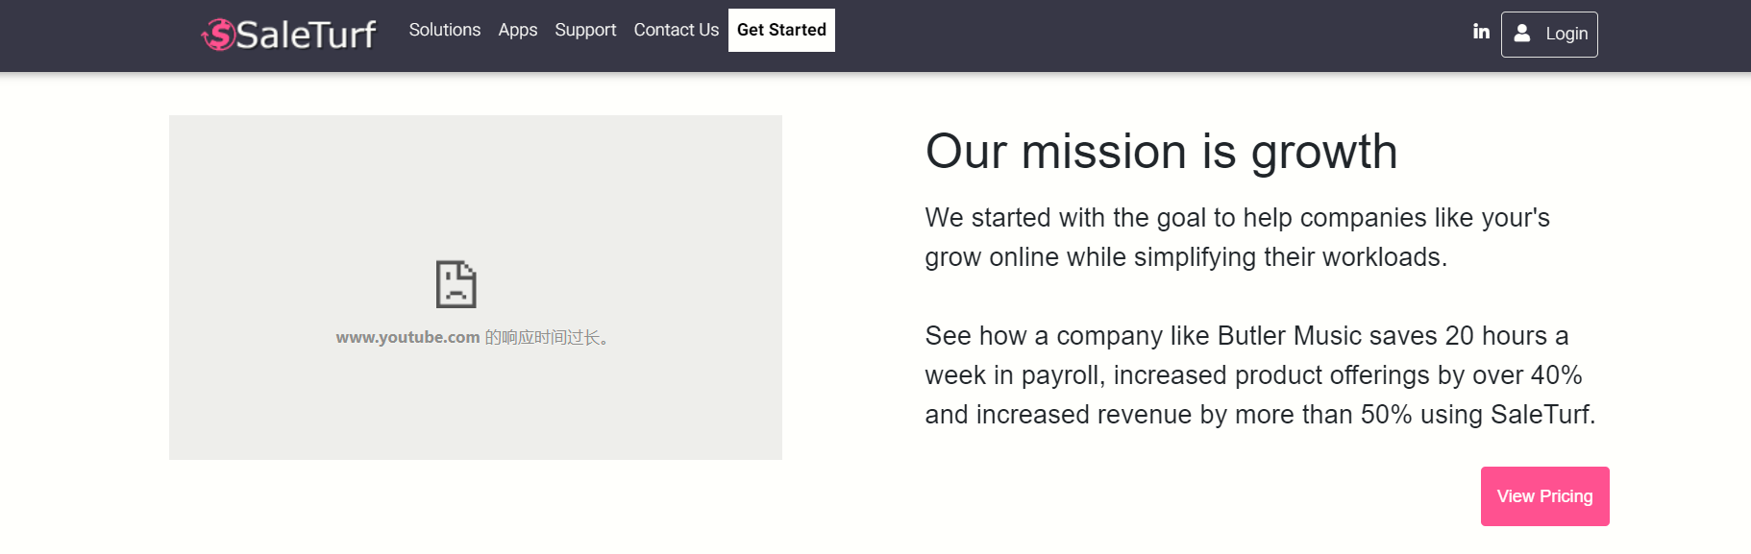Click the user silhouette icon beside Login
Viewport: 1751px width, 554px height.
[x=1522, y=34]
